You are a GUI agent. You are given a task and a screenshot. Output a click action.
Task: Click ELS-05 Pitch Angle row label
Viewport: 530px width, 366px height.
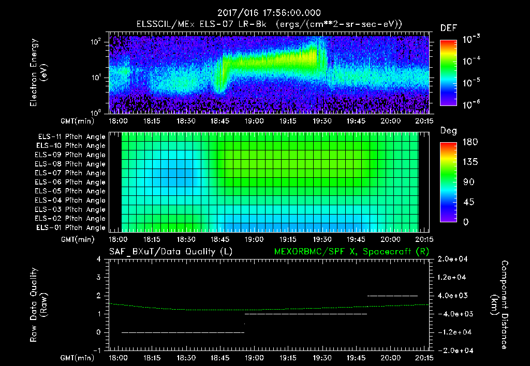point(70,191)
